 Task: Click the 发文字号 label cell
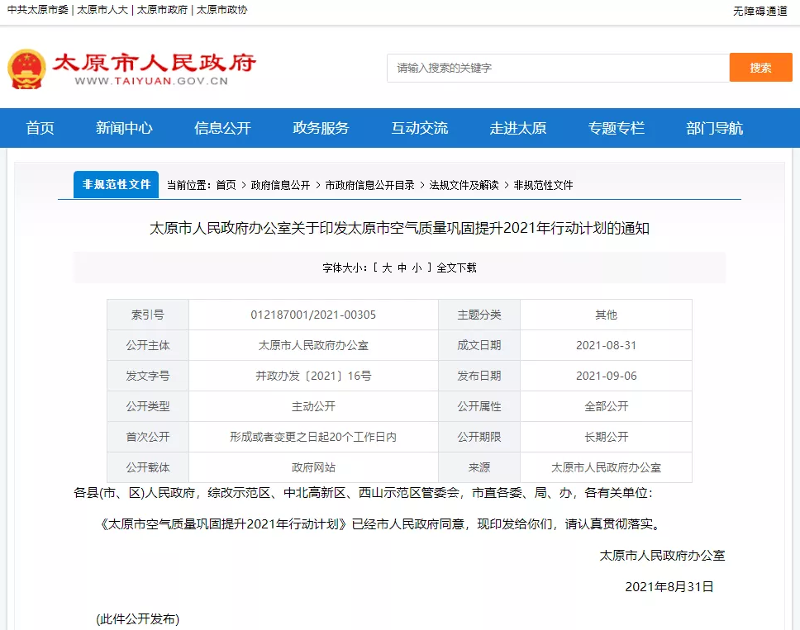148,377
